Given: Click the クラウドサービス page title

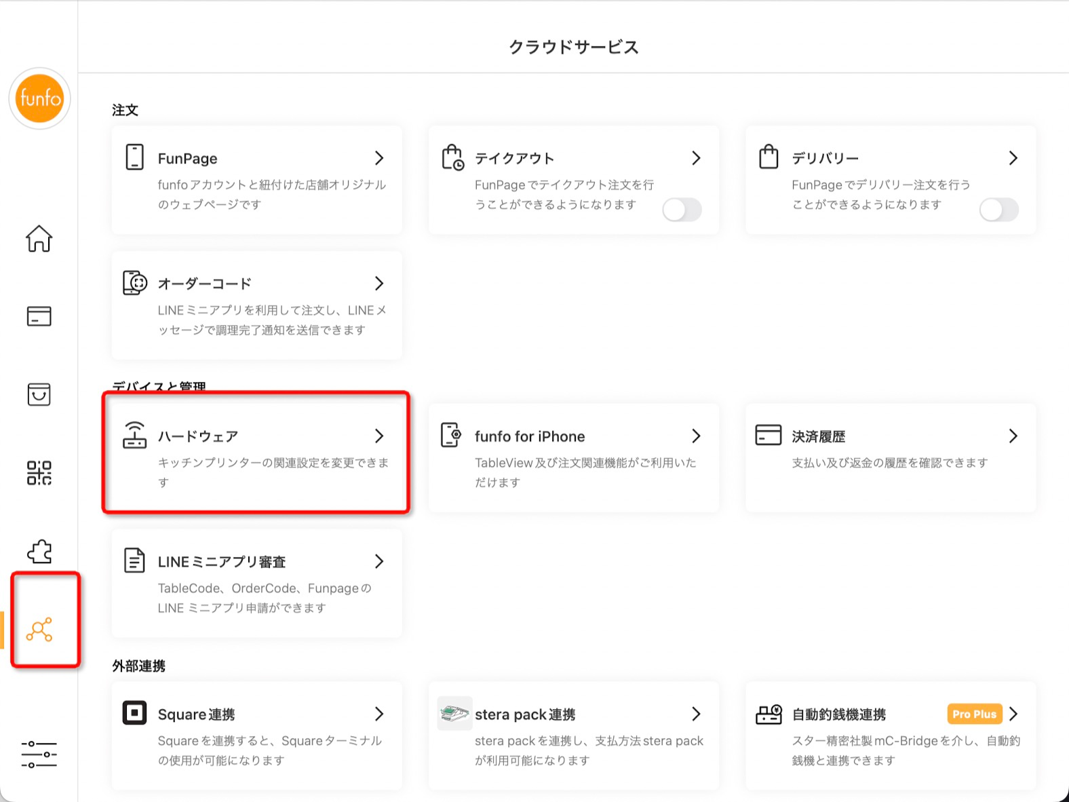Looking at the screenshot, I should point(574,47).
